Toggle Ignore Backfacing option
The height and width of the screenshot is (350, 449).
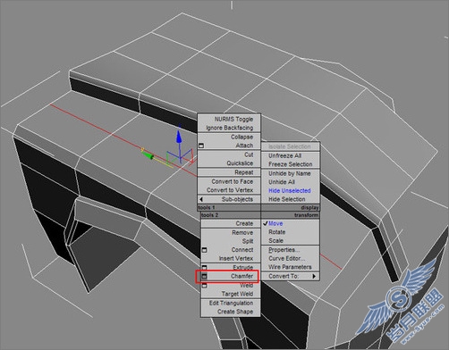tap(229, 128)
